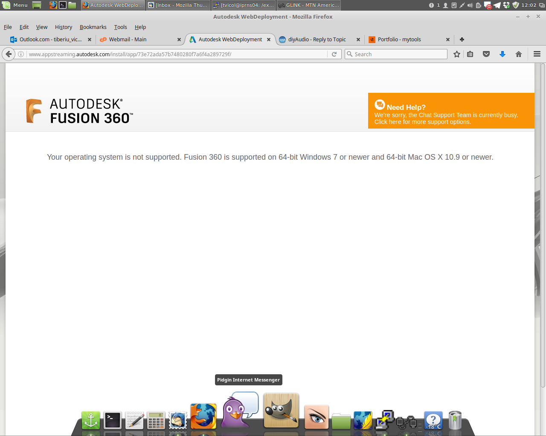Launch Firefox from the dock
Image resolution: width=546 pixels, height=436 pixels.
(203, 416)
